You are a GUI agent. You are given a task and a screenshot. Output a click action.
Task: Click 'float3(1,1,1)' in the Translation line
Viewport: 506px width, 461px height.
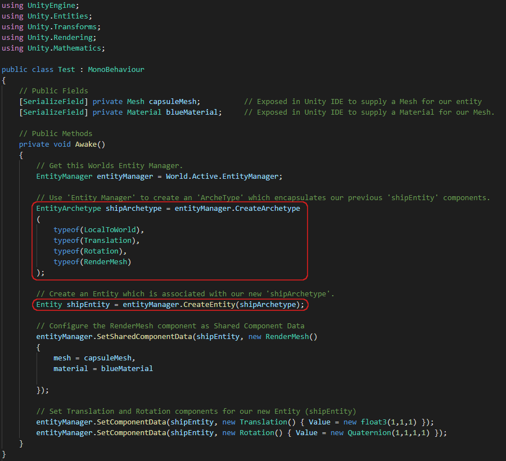tap(388, 422)
